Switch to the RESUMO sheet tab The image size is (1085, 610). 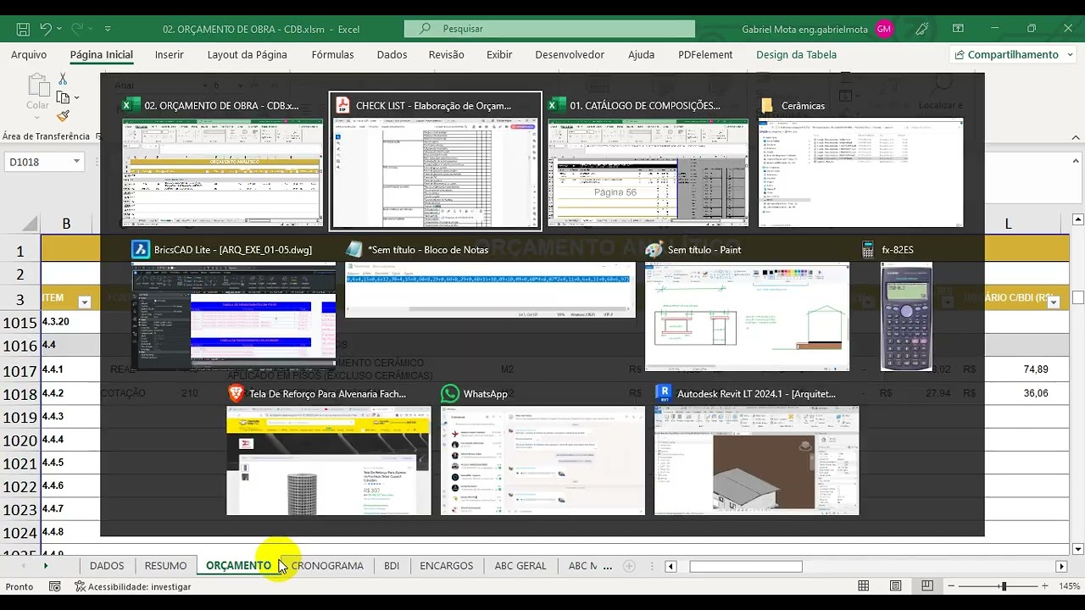click(x=165, y=566)
